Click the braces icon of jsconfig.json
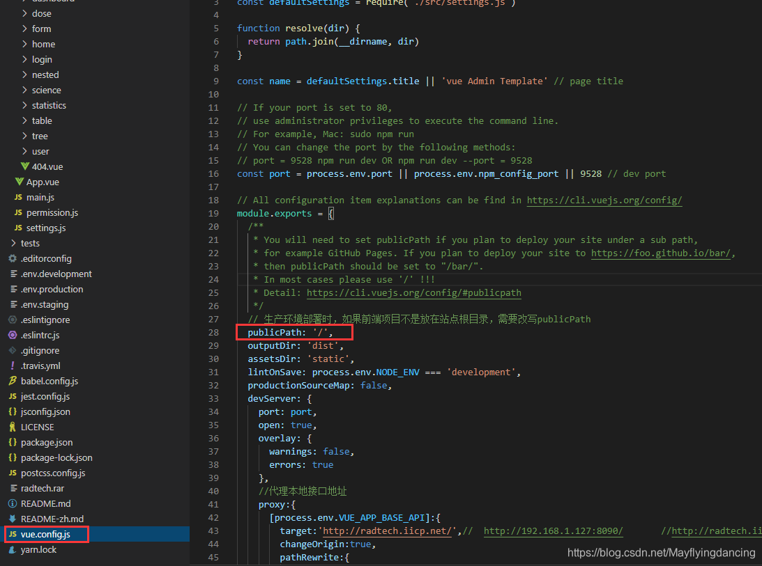The width and height of the screenshot is (762, 566). point(13,411)
